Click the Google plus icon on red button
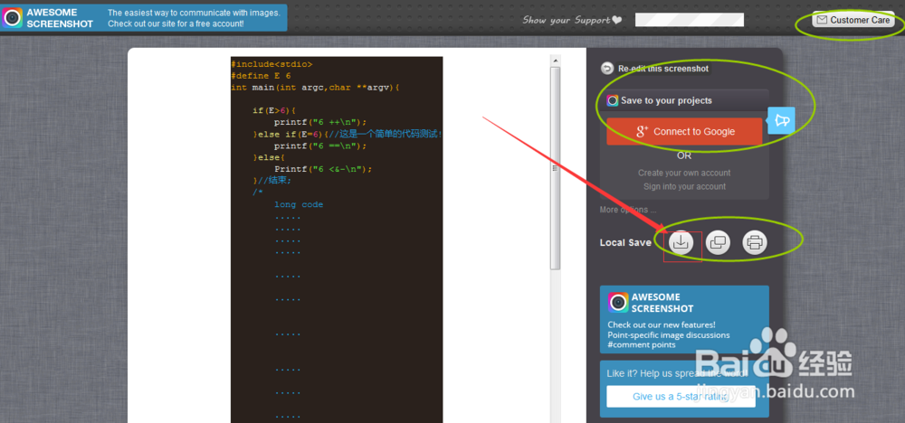 [x=643, y=131]
